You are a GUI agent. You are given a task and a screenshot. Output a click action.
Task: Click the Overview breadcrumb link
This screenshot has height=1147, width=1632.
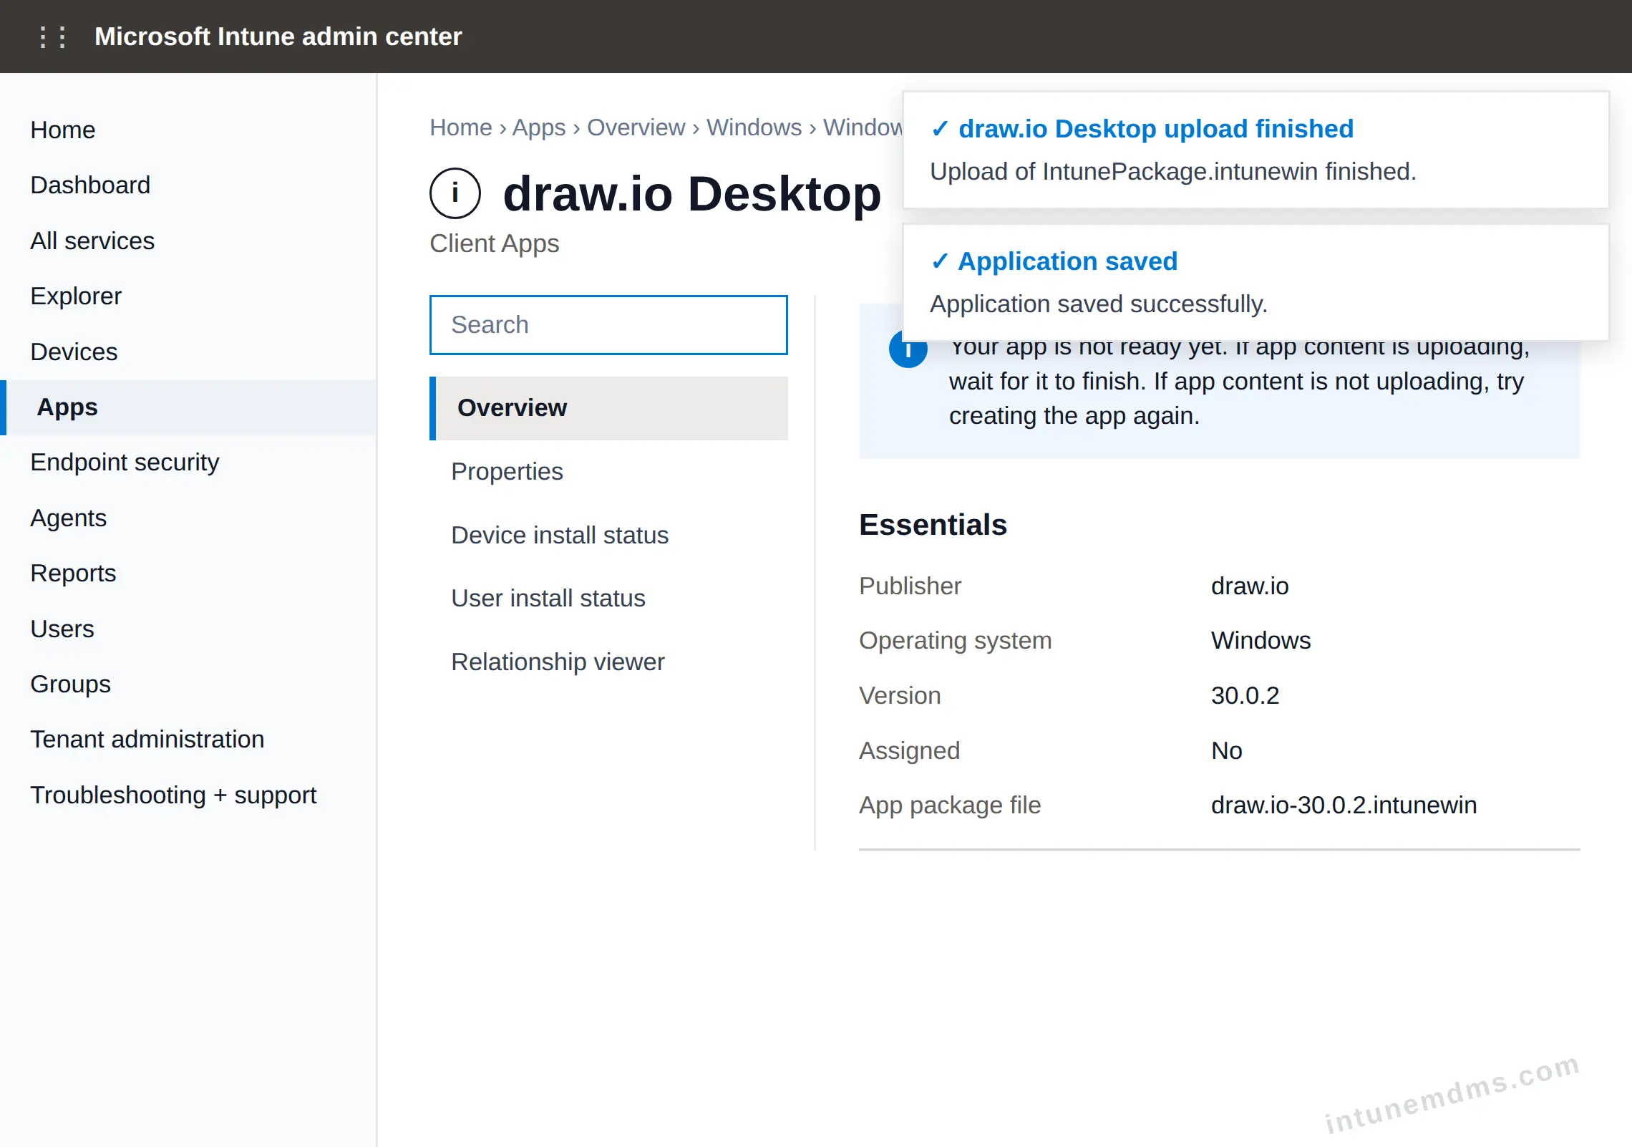636,127
